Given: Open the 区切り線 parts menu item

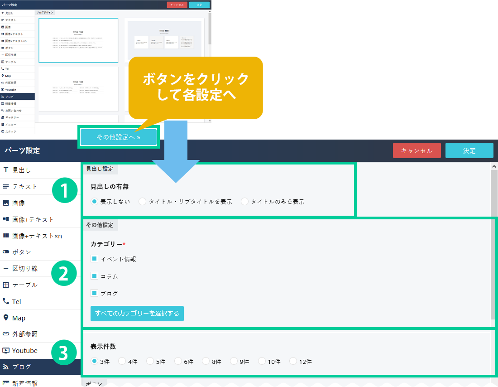Looking at the screenshot, I should (x=25, y=268).
